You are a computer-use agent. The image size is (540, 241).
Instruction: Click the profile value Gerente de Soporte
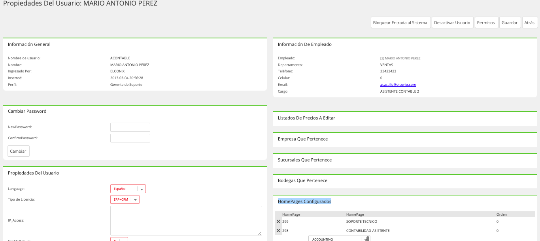point(126,85)
